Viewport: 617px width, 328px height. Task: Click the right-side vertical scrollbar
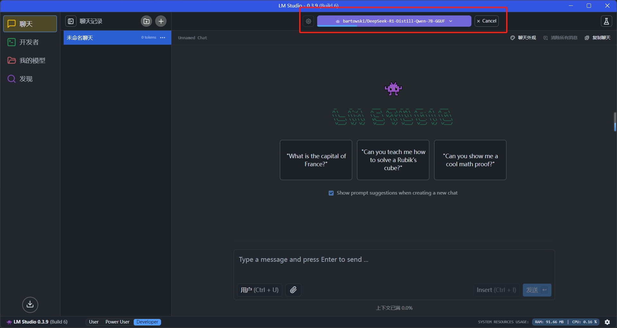tap(615, 122)
